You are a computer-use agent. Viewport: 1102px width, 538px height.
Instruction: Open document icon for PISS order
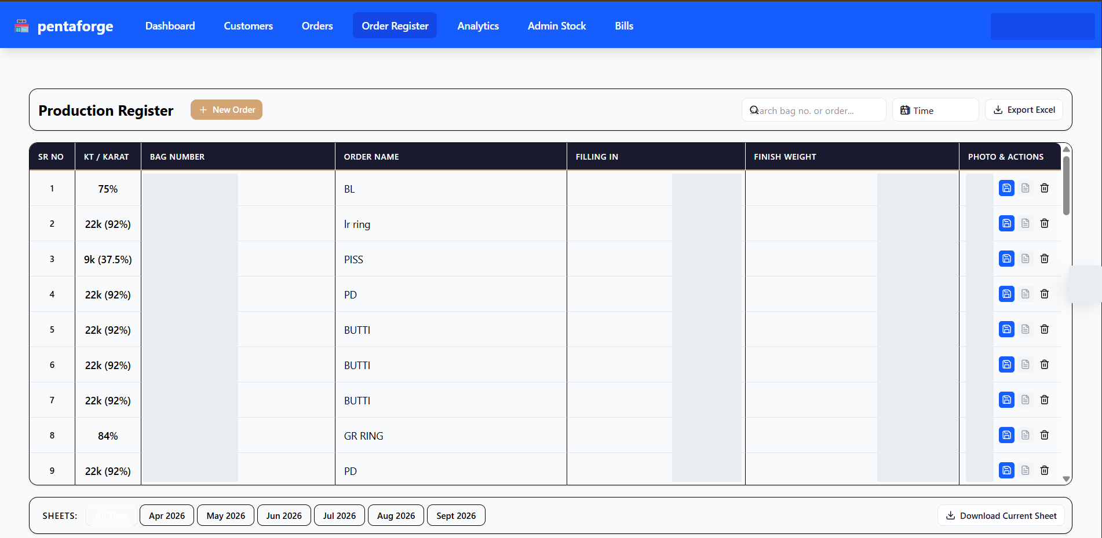click(x=1026, y=259)
